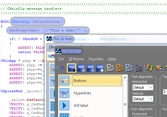Open the File menu in the back window
Image resolution: width=167 pixels, height=117 pixels.
click(52, 47)
